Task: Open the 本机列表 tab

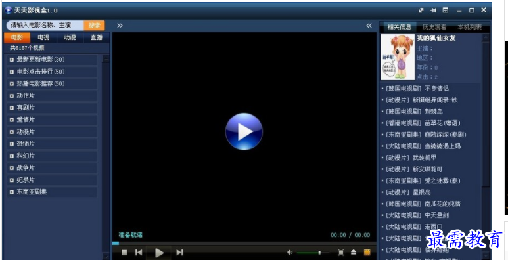Action: click(469, 27)
